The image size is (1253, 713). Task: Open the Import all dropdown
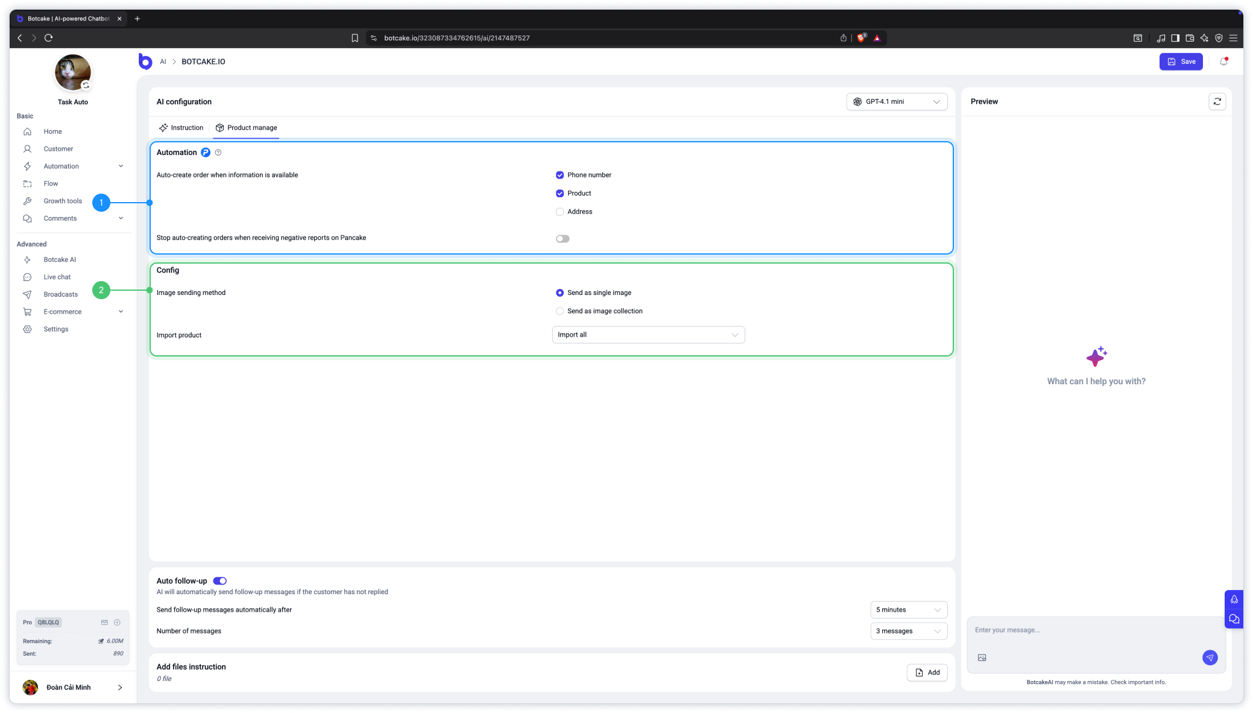click(648, 335)
